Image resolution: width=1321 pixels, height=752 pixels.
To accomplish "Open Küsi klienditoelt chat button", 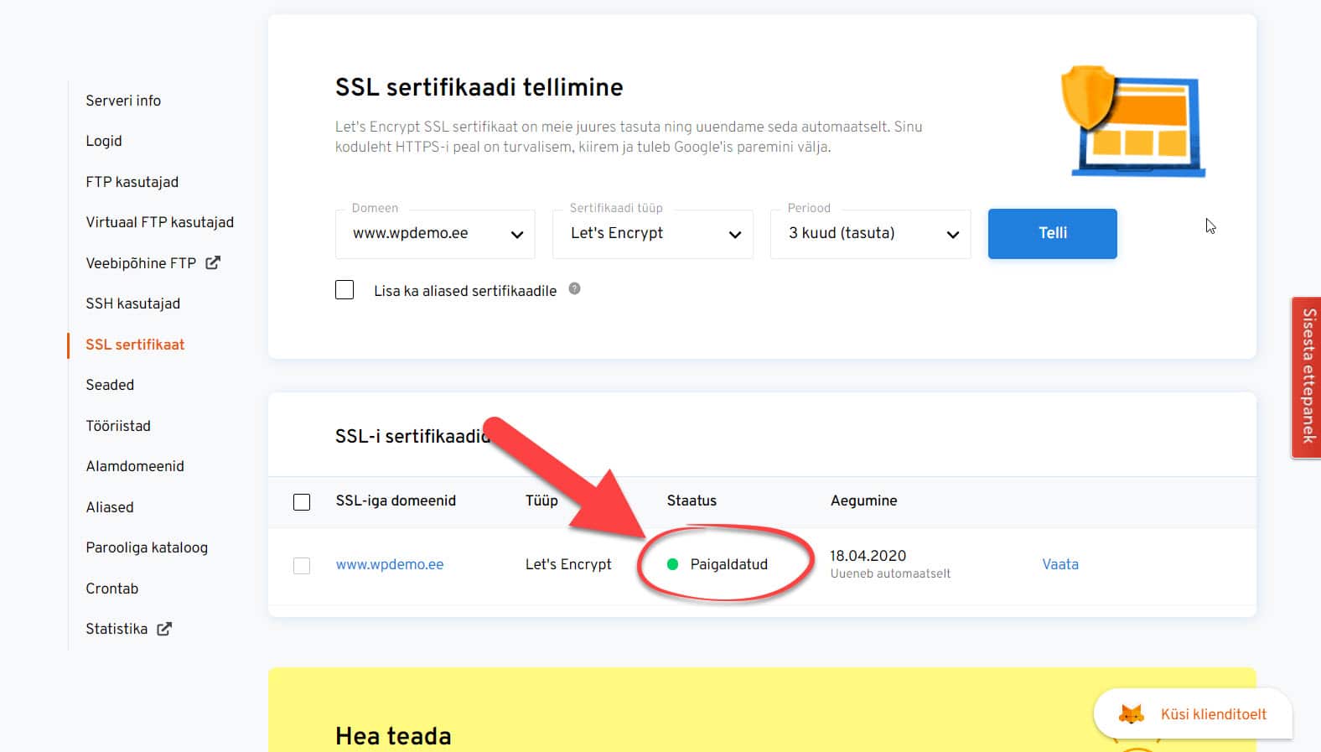I will [1193, 714].
